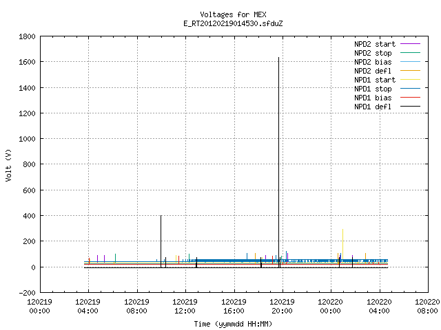Viewport: 441px width, 330px height.
Task: Click the 'NPD2 stop' legend label
Action: pos(373,53)
